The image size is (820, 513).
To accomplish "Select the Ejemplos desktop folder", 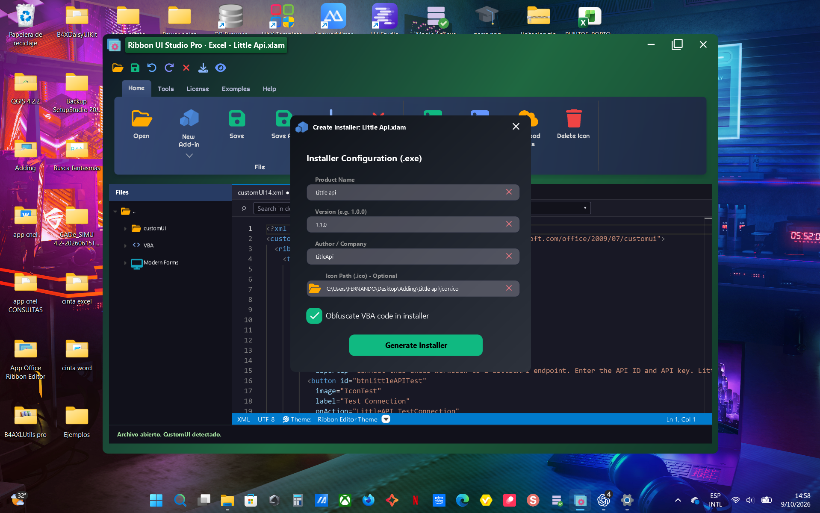I will click(x=77, y=422).
